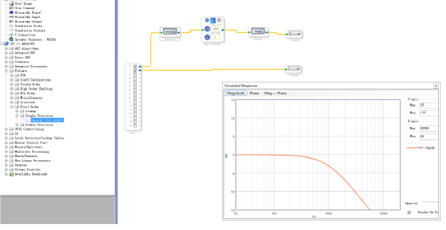Select the Simulation Probe tree icon
Viewport: 446px width, 230px height.
[11, 26]
